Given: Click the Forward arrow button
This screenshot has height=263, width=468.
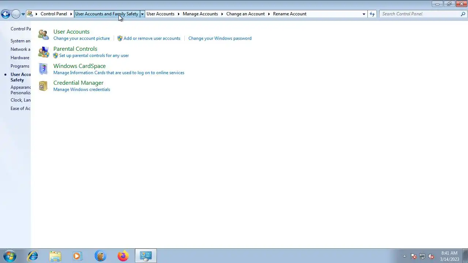Looking at the screenshot, I should point(16,14).
